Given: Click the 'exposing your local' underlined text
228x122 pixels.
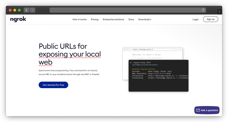Looking at the screenshot, I should (70, 54).
